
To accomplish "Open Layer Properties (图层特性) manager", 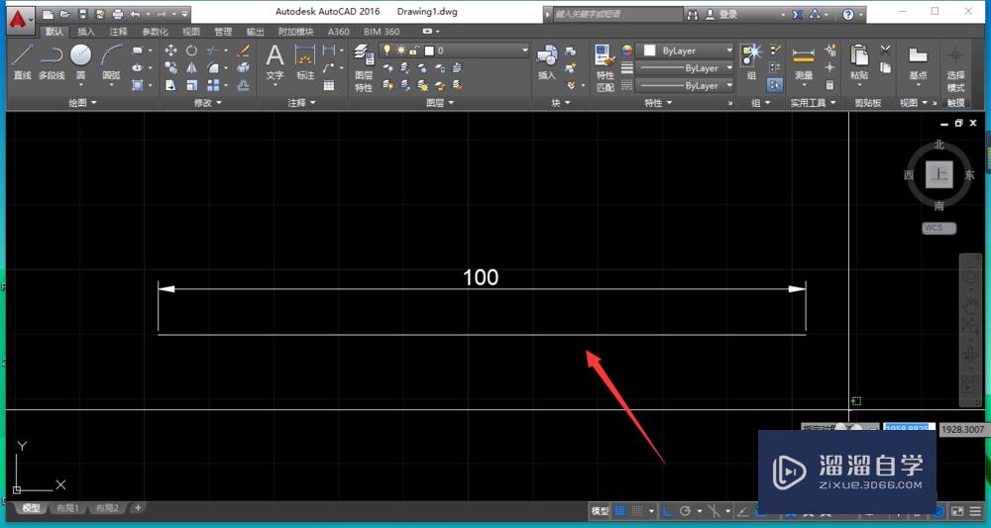I will tap(364, 68).
